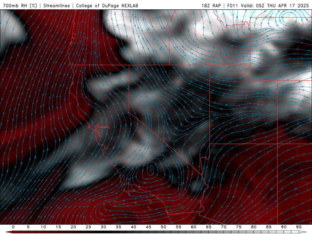312x234 pixels.
Task: Click "College of DuPage NEXLAB" header text
Action: [107, 5]
